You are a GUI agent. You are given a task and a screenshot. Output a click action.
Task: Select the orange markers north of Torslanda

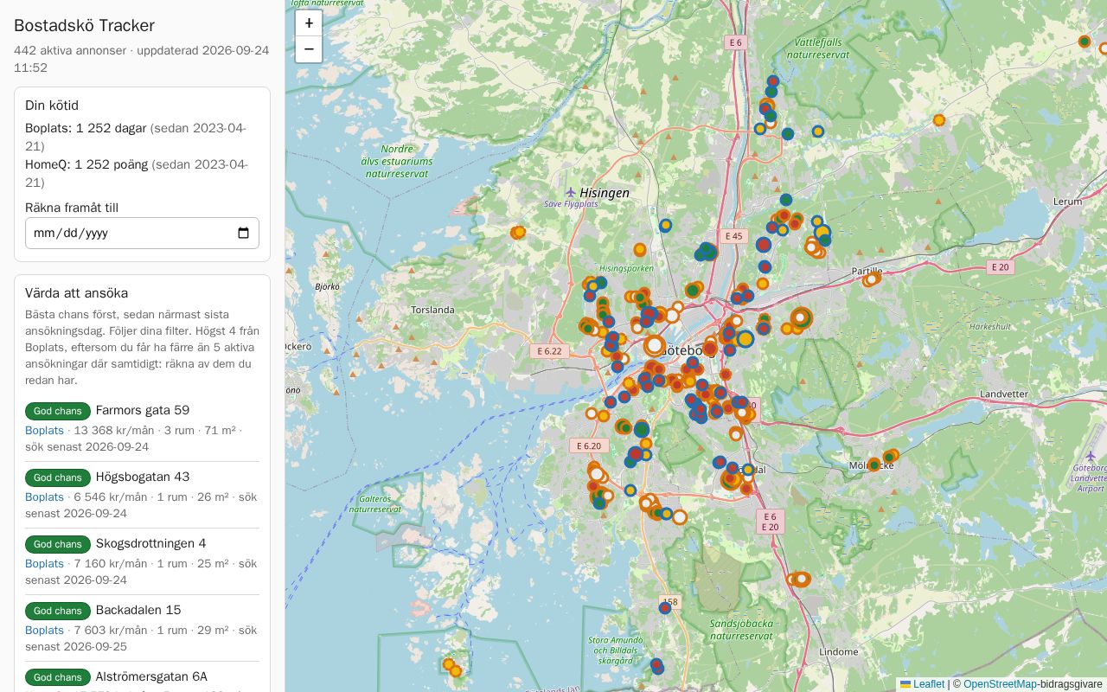pyautogui.click(x=518, y=232)
